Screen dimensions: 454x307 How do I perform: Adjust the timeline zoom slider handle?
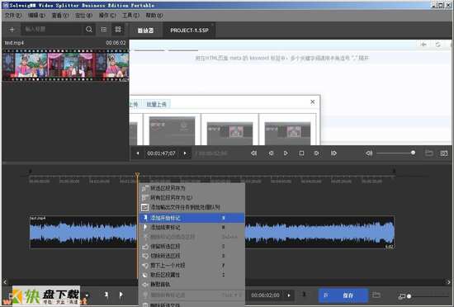409,296
